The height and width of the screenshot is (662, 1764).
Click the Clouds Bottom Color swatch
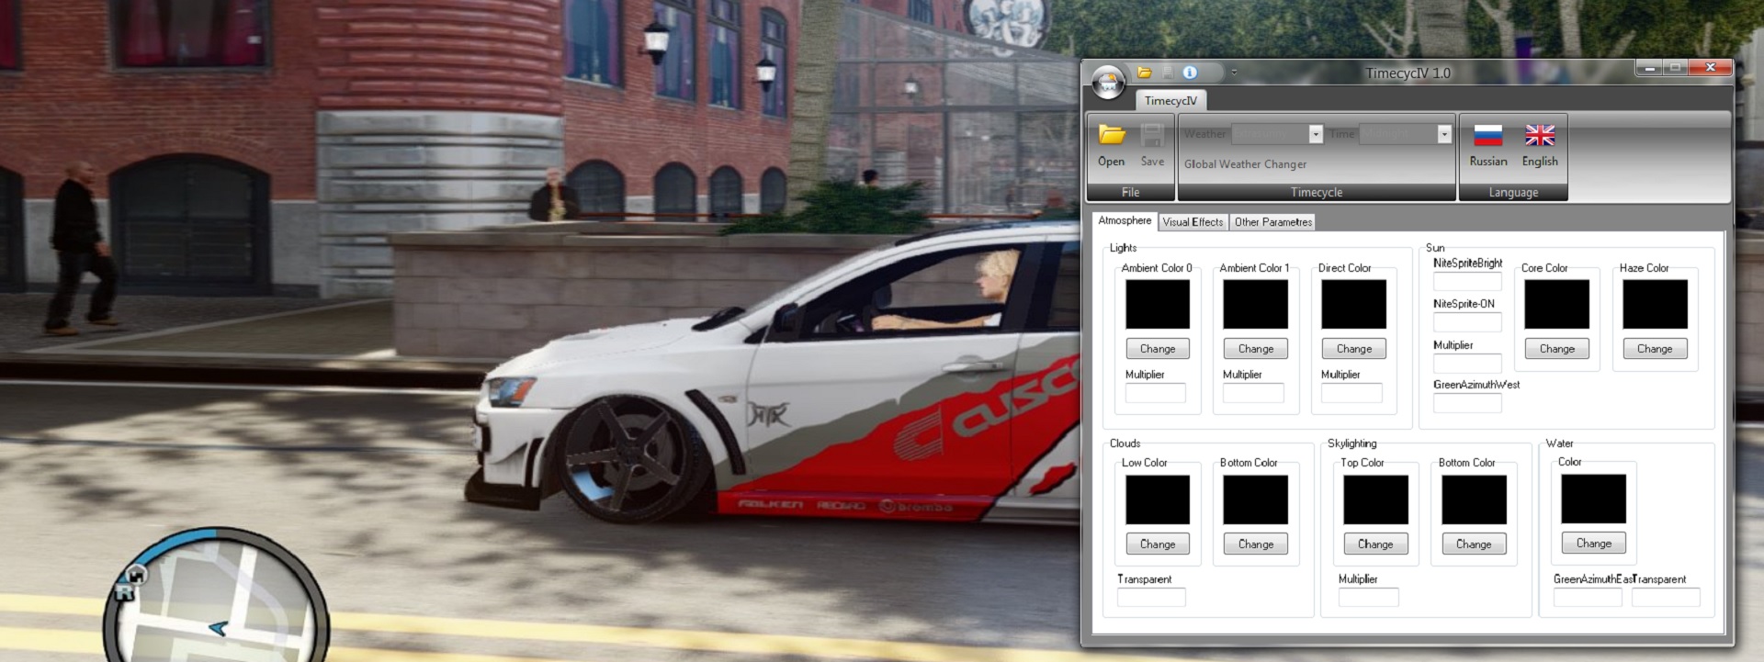(1256, 499)
